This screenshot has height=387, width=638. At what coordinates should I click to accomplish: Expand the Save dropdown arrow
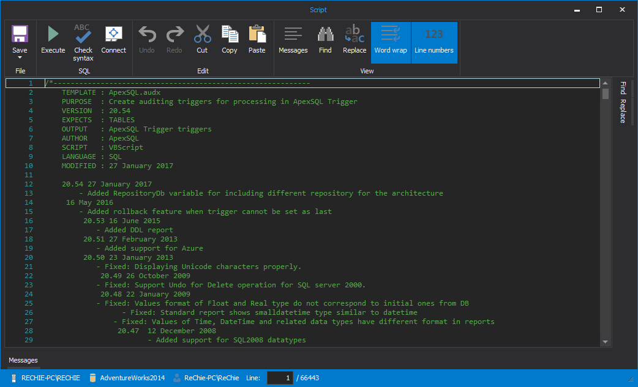click(x=20, y=58)
